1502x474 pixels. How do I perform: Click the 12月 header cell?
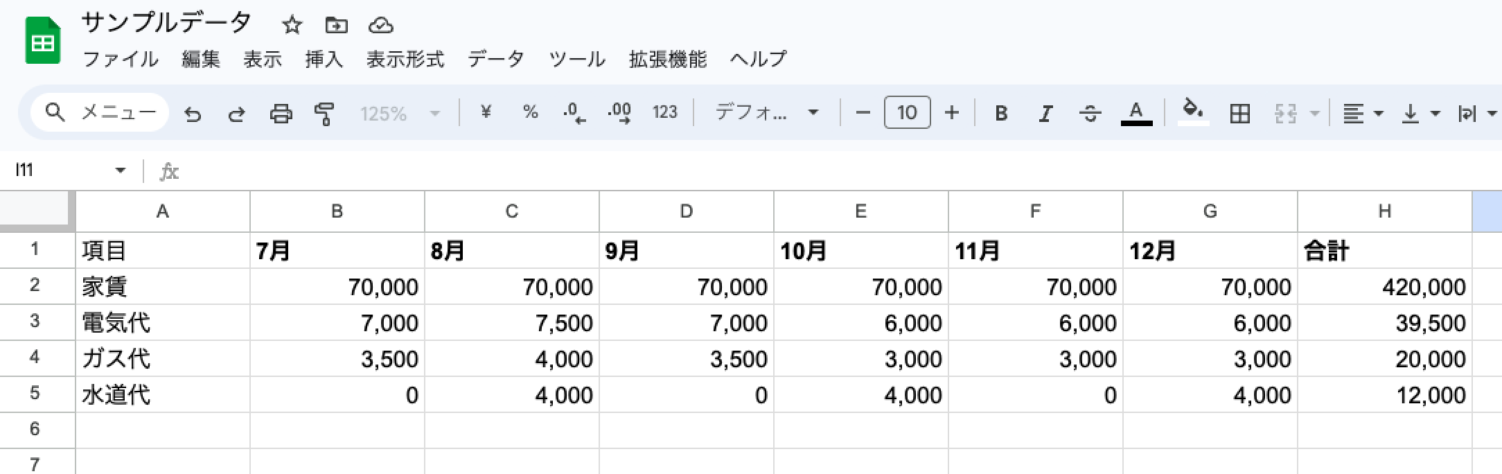point(1210,250)
